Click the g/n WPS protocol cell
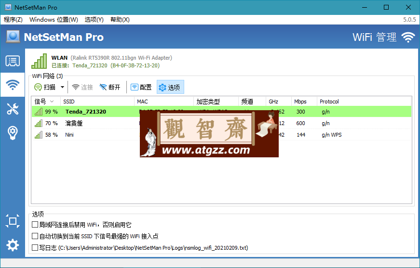 pyautogui.click(x=332, y=135)
